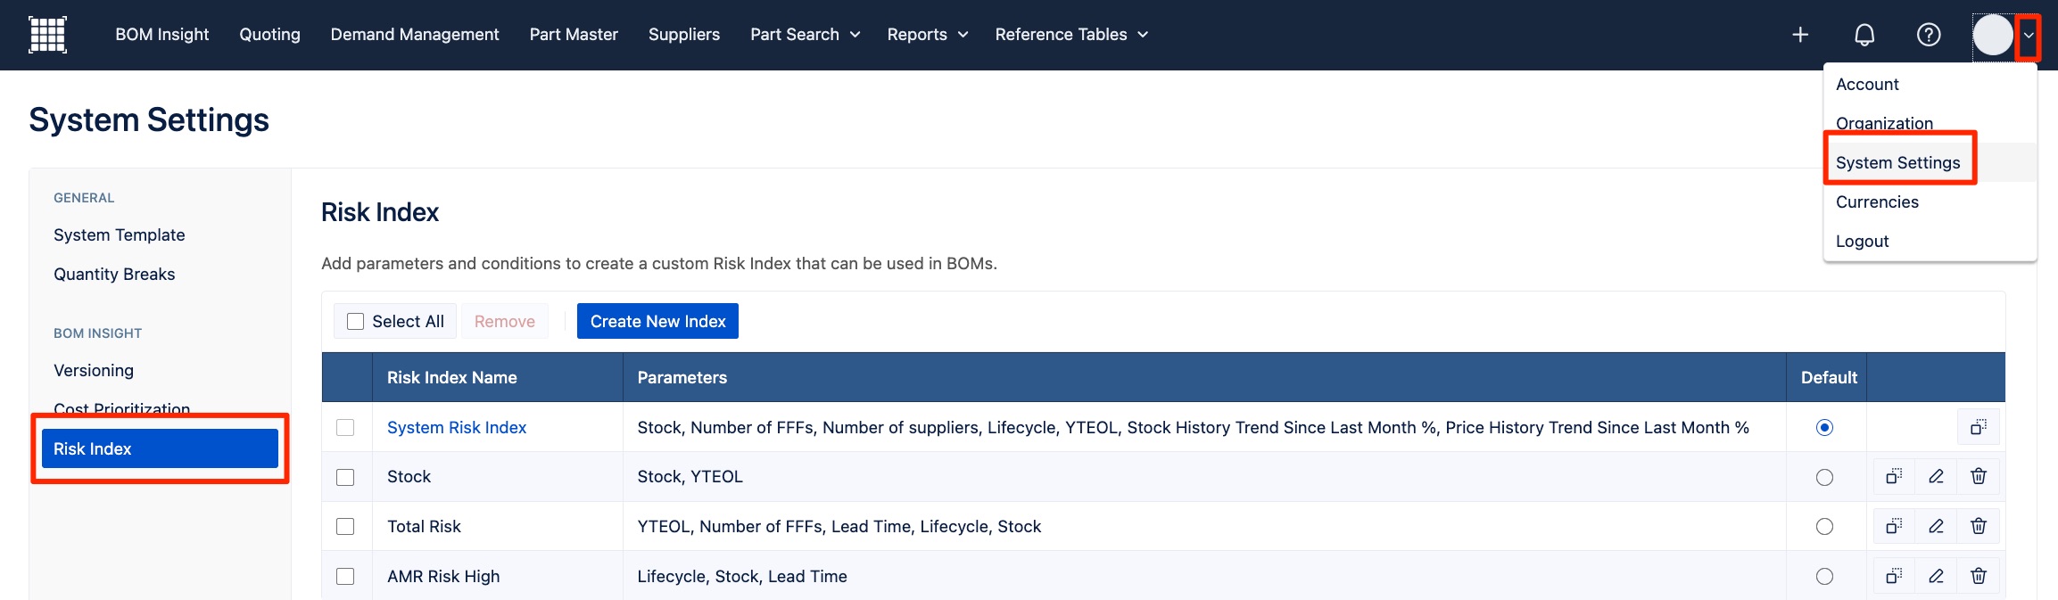Tick the checkbox for Stock row

tap(345, 477)
